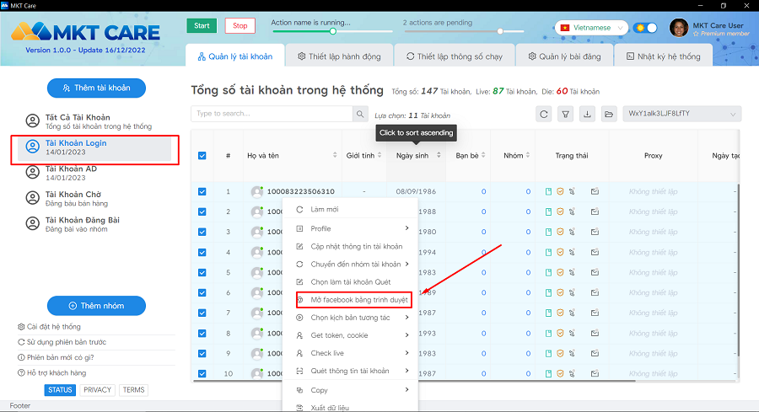Click the red Stop button
This screenshot has width=759, height=412.
click(x=240, y=25)
